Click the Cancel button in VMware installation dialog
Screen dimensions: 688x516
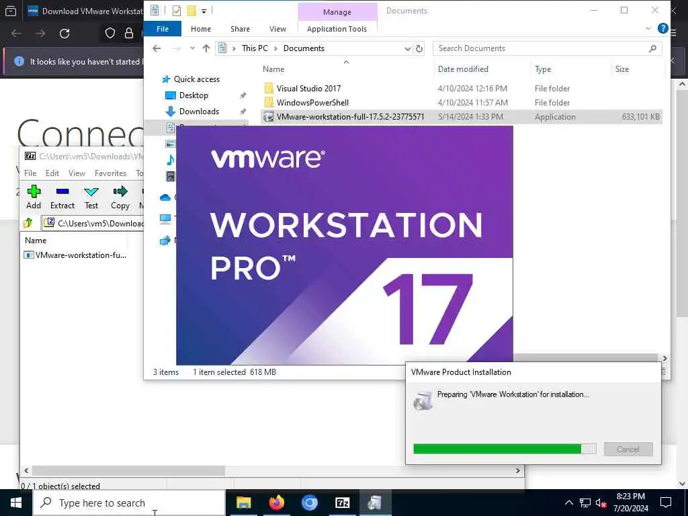tap(628, 449)
